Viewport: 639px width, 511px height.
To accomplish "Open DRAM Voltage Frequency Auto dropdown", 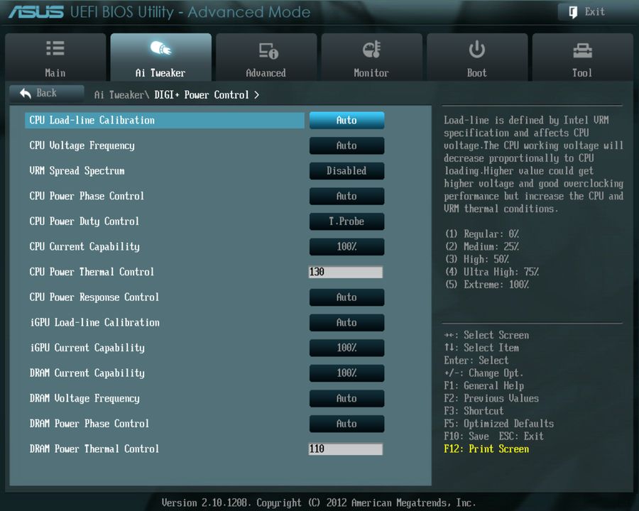I will (346, 398).
